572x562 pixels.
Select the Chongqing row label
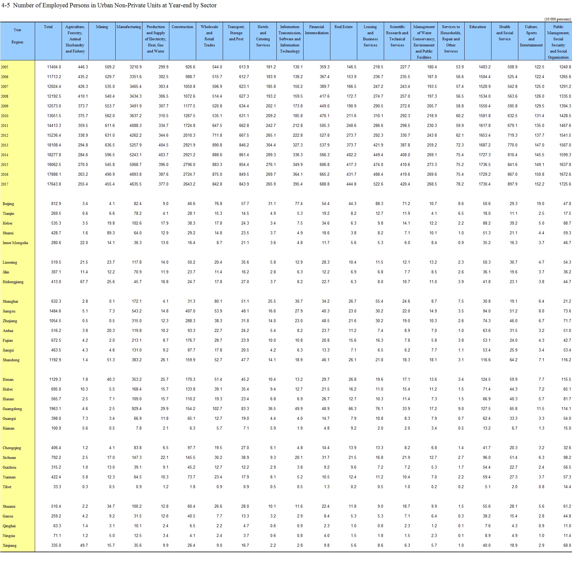(x=12, y=448)
